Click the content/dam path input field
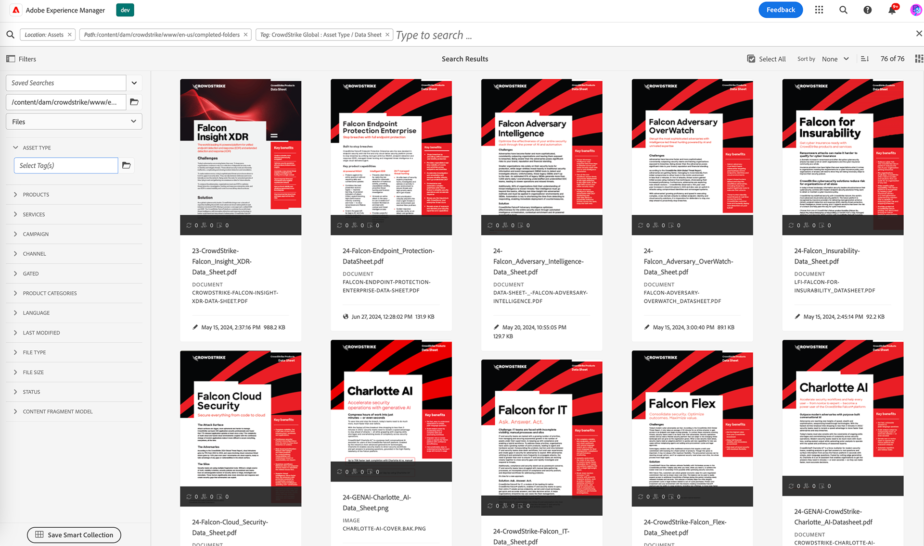 (x=66, y=102)
